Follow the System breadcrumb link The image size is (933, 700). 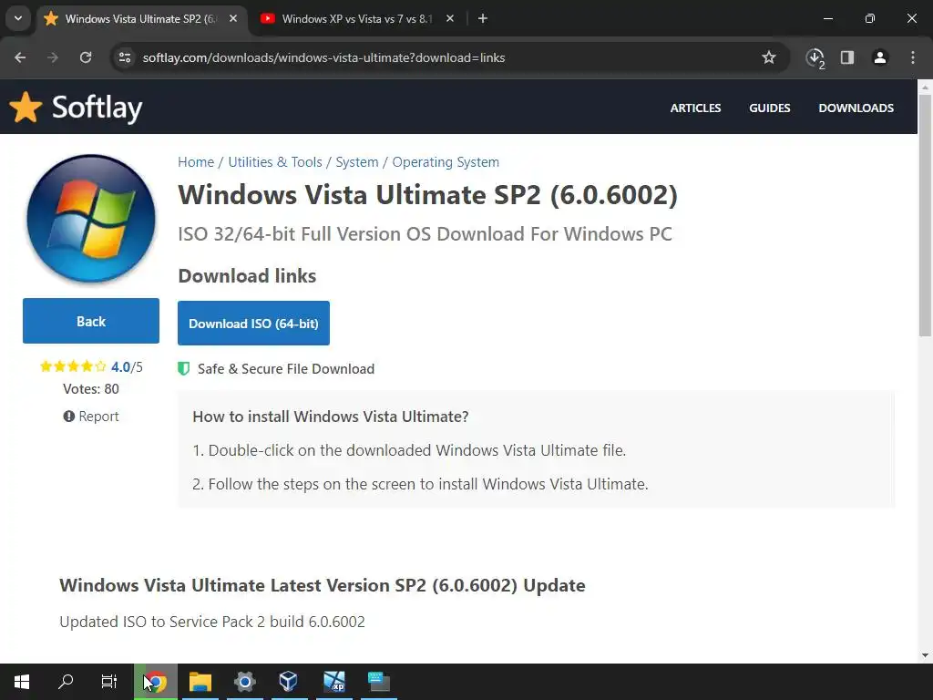tap(356, 162)
